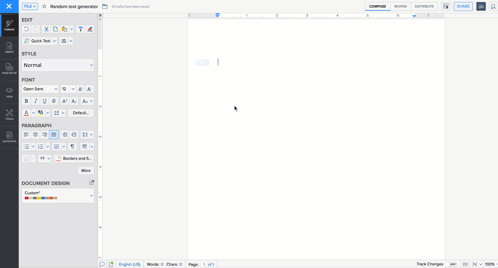Viewport: 498px width, 268px height.
Task: Open the Normal style dropdown
Action: (x=58, y=65)
